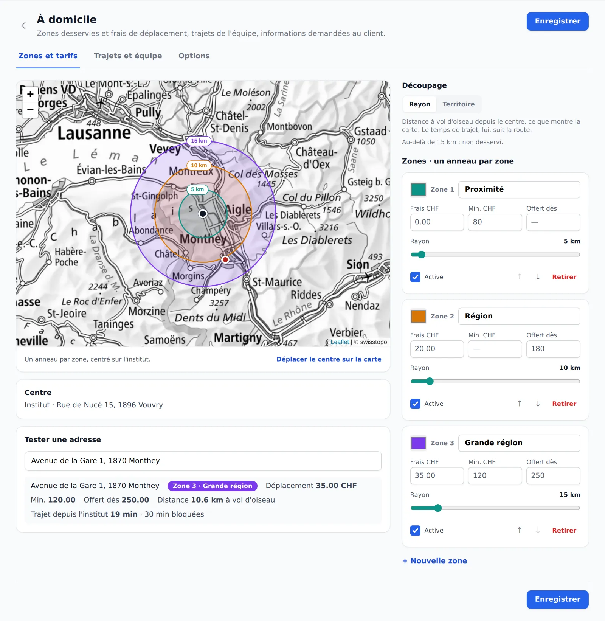
Task: Click the 5 km ring label
Action: [x=197, y=189]
